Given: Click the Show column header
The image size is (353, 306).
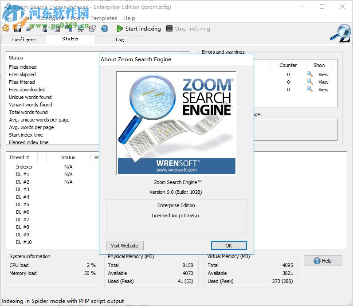Looking at the screenshot, I should pos(319,65).
